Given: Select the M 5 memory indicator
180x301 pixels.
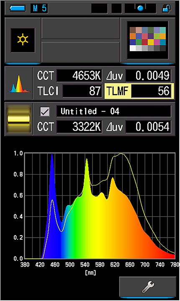Looking at the screenshot, I should click(x=39, y=8).
